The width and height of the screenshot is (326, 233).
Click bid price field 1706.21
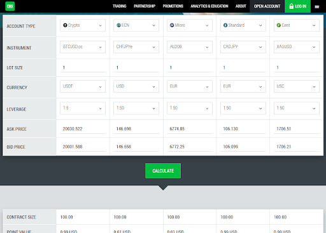(x=297, y=147)
